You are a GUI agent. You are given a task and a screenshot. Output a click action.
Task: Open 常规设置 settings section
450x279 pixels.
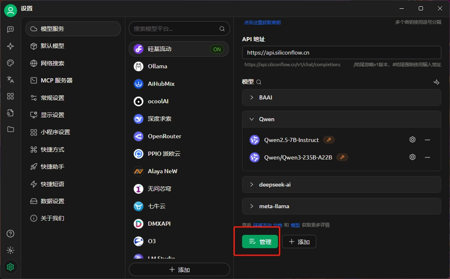click(73, 98)
